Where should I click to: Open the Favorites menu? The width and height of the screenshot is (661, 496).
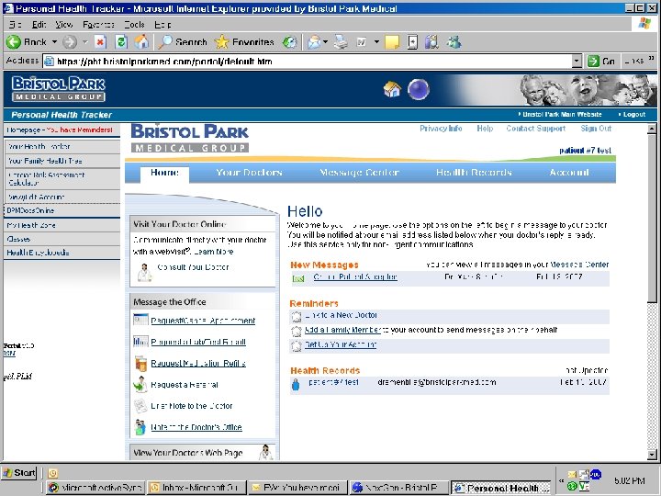pyautogui.click(x=98, y=25)
